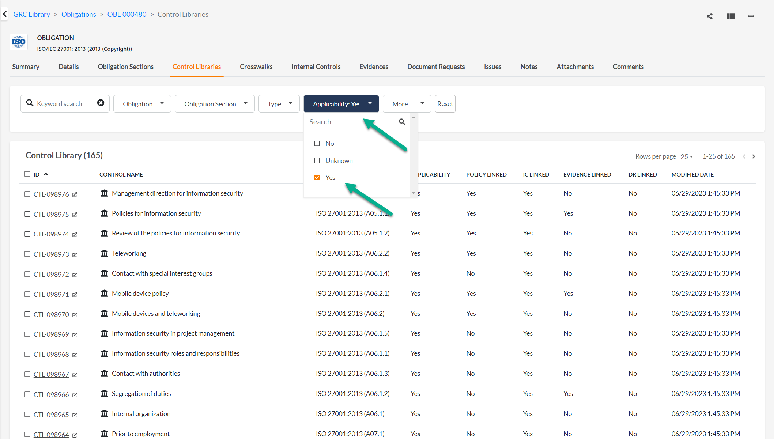
Task: Open the three-dots more options menu
Action: (x=751, y=16)
